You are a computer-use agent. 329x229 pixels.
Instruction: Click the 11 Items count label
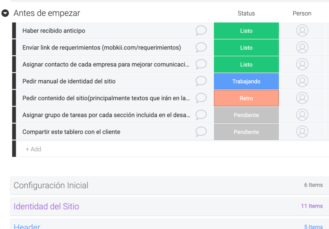point(312,206)
